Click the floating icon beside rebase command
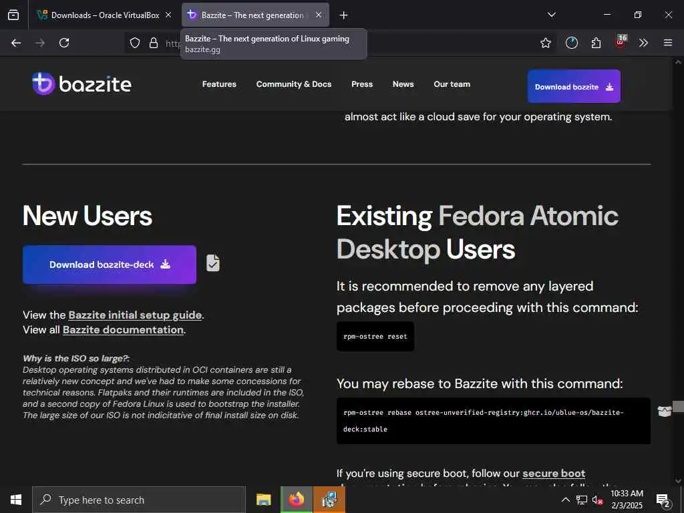 pyautogui.click(x=664, y=411)
